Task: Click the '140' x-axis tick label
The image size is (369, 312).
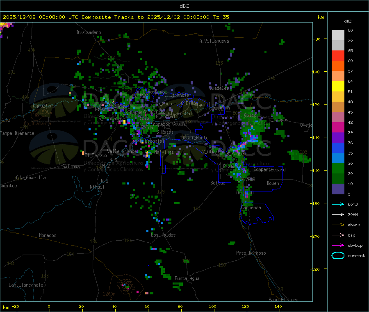Action: click(278, 306)
